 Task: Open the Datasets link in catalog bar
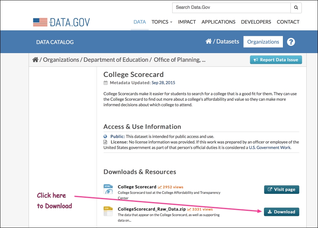pos(228,41)
